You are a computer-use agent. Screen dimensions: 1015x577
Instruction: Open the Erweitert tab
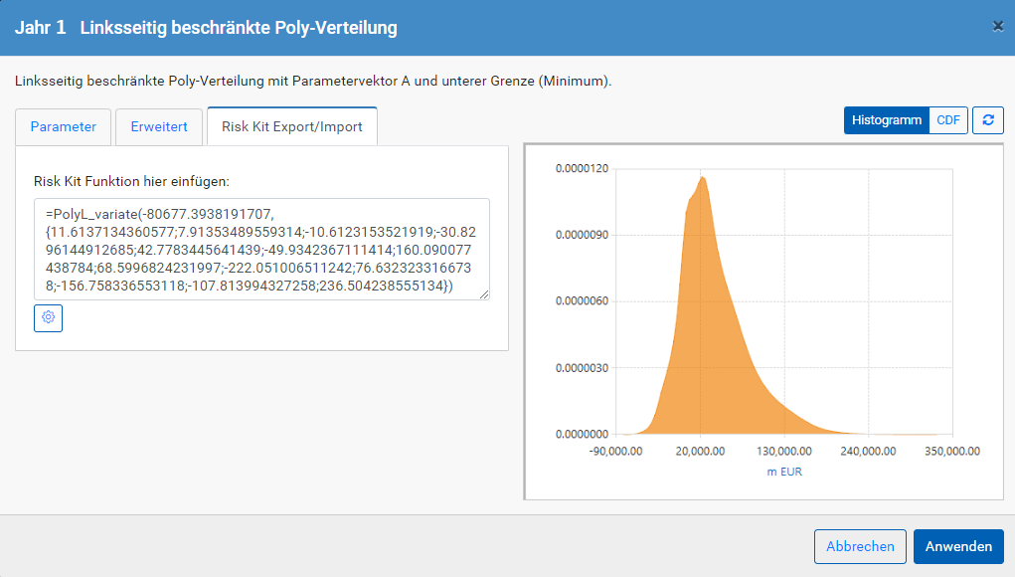click(x=159, y=127)
